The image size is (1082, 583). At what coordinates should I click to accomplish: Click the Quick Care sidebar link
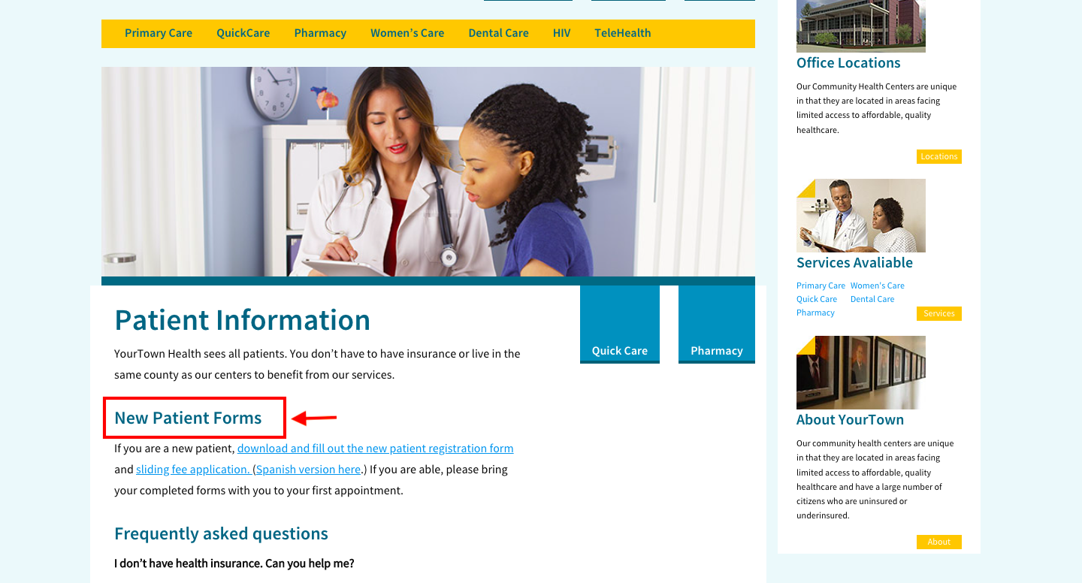point(817,299)
